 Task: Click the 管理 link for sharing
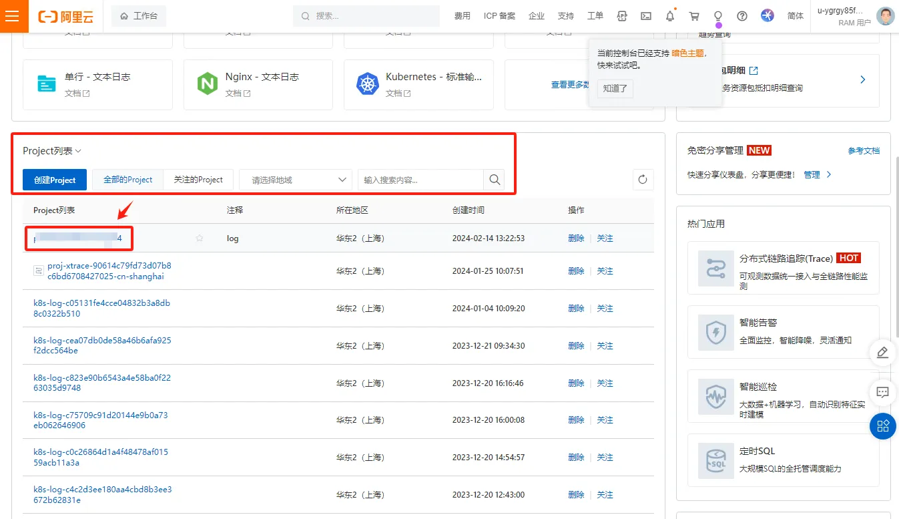812,174
